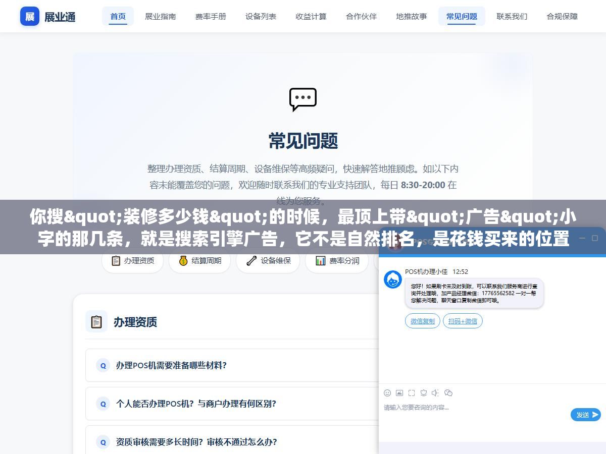Click the 展业通 brand name text

(60, 17)
